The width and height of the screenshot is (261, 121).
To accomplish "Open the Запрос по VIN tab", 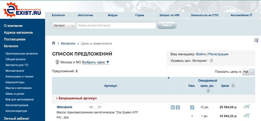I will pos(170,15).
